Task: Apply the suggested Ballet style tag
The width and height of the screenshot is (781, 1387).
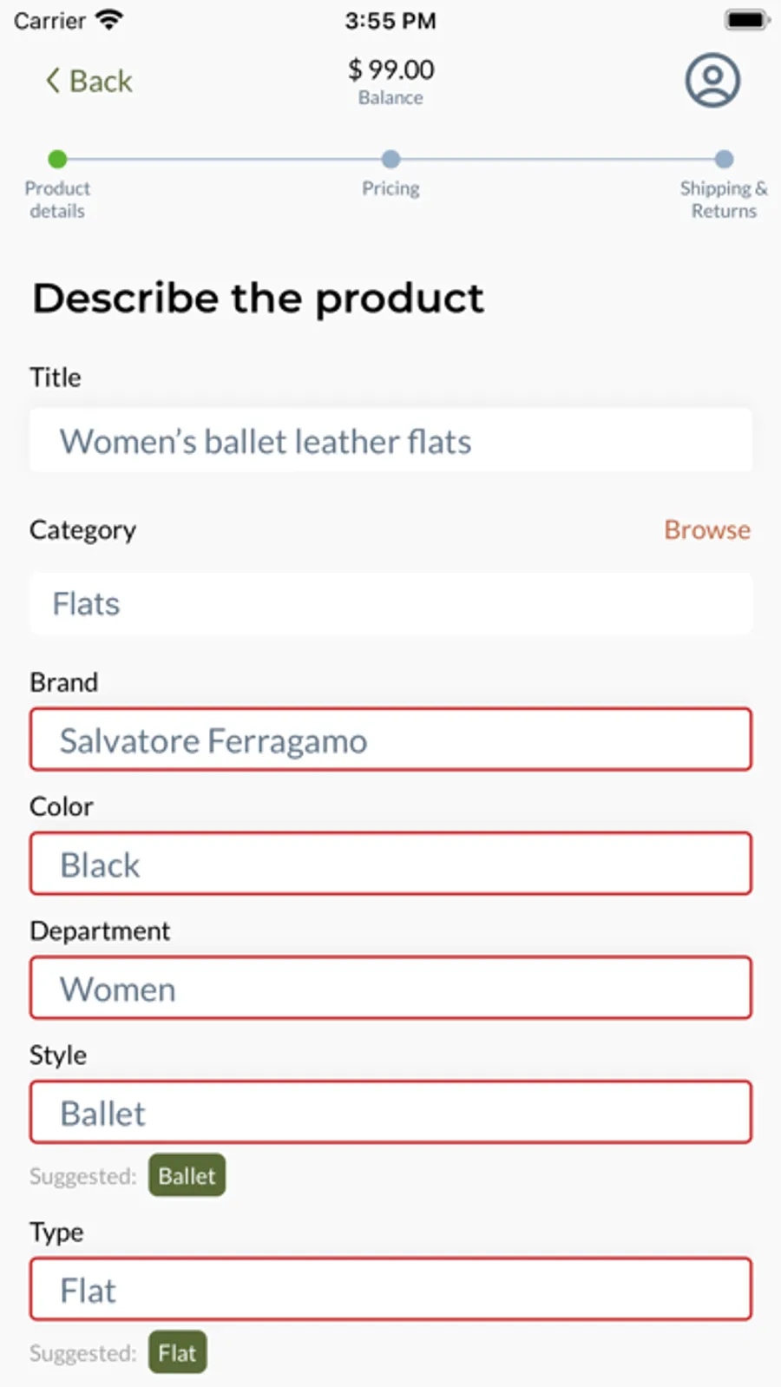Action: [187, 1175]
